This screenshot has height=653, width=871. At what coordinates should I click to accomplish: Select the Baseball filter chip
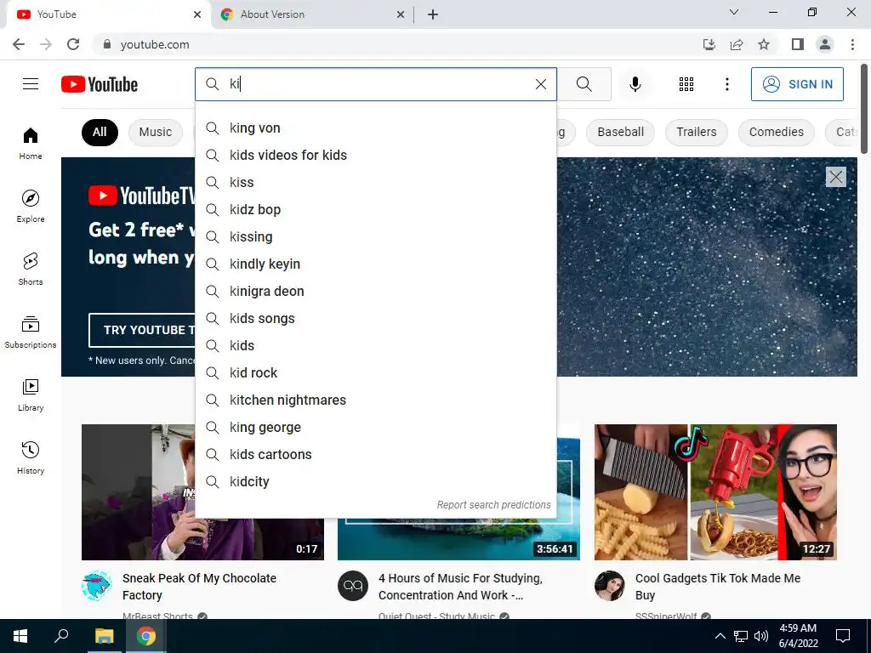[620, 132]
